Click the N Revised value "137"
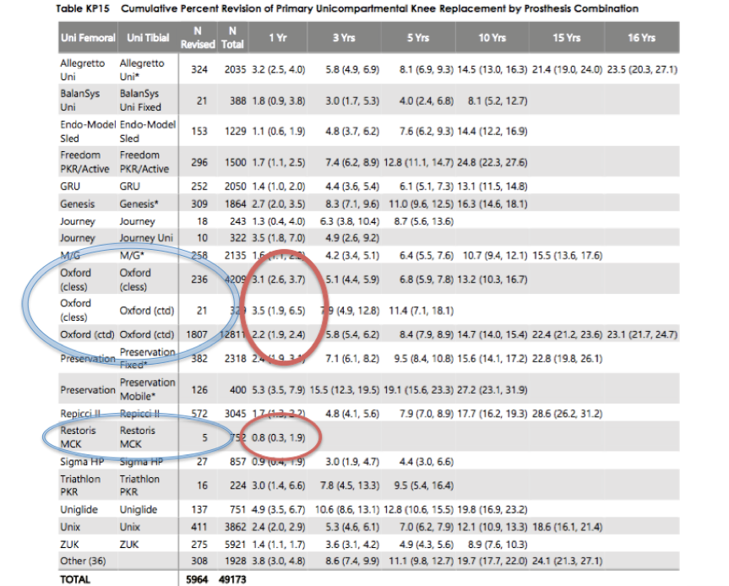 click(x=199, y=510)
